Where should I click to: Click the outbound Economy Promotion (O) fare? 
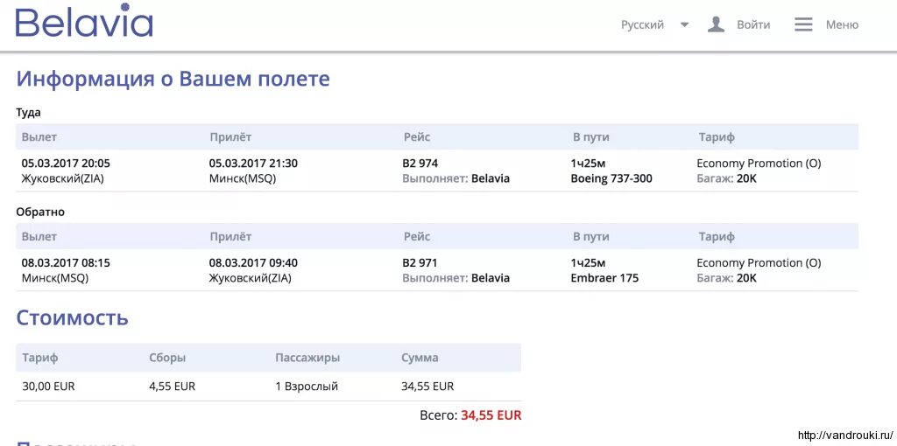point(759,164)
